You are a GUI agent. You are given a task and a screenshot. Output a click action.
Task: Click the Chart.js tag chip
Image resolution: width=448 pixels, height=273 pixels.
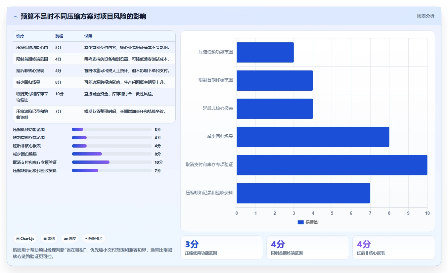pyautogui.click(x=25, y=239)
